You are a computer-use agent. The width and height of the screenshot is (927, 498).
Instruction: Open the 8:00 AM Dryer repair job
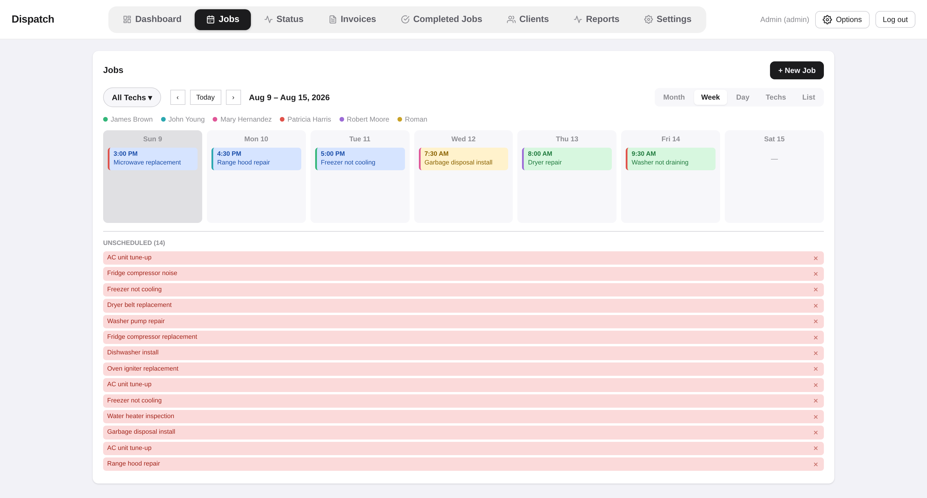coord(567,159)
